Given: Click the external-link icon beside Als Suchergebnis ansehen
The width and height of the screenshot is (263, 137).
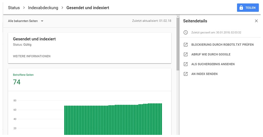Looking at the screenshot, I should point(185,64).
